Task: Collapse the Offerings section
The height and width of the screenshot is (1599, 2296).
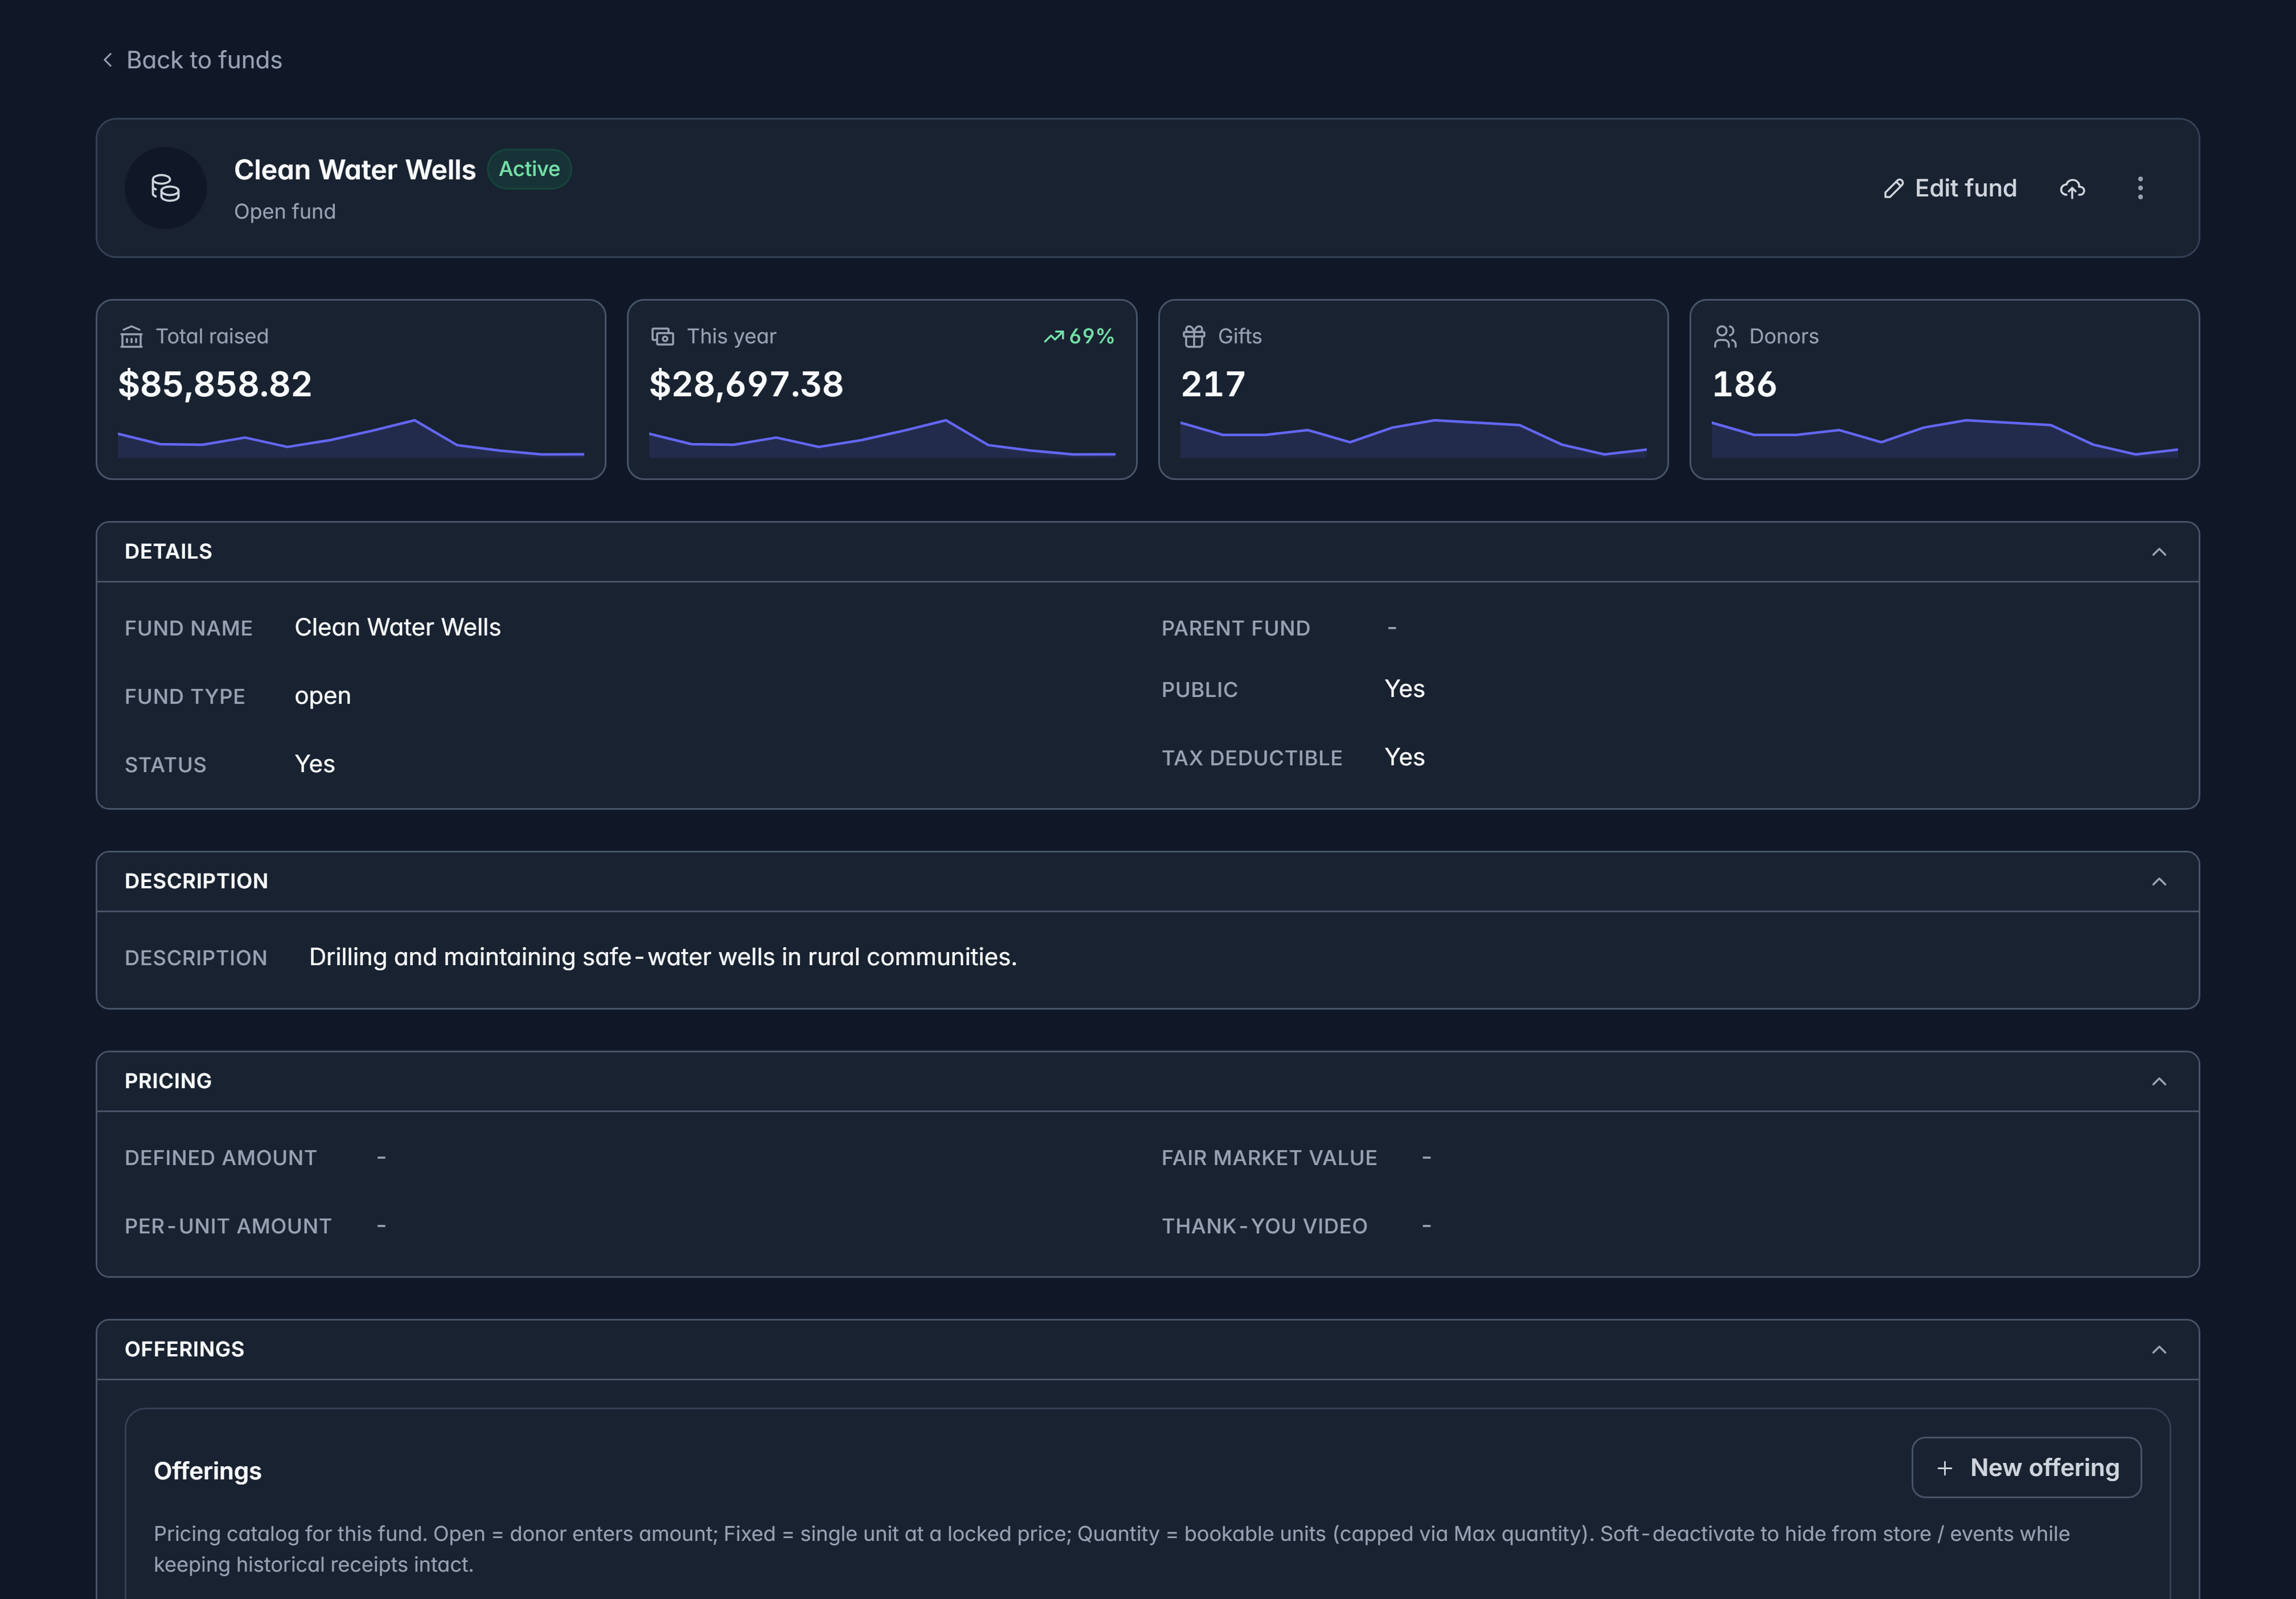Action: (x=2159, y=1350)
